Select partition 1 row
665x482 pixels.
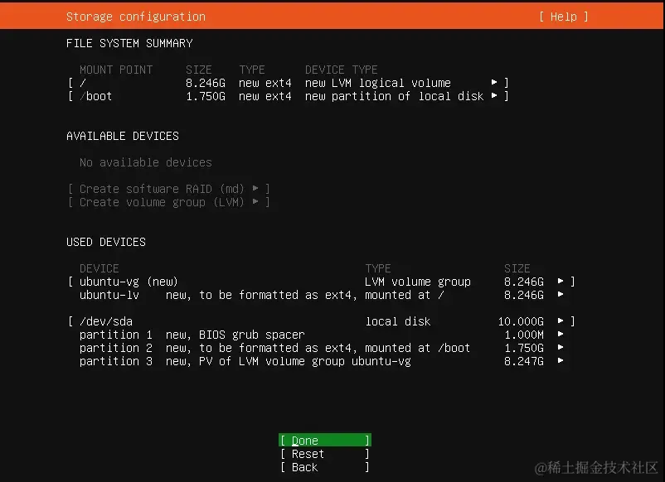[323, 335]
